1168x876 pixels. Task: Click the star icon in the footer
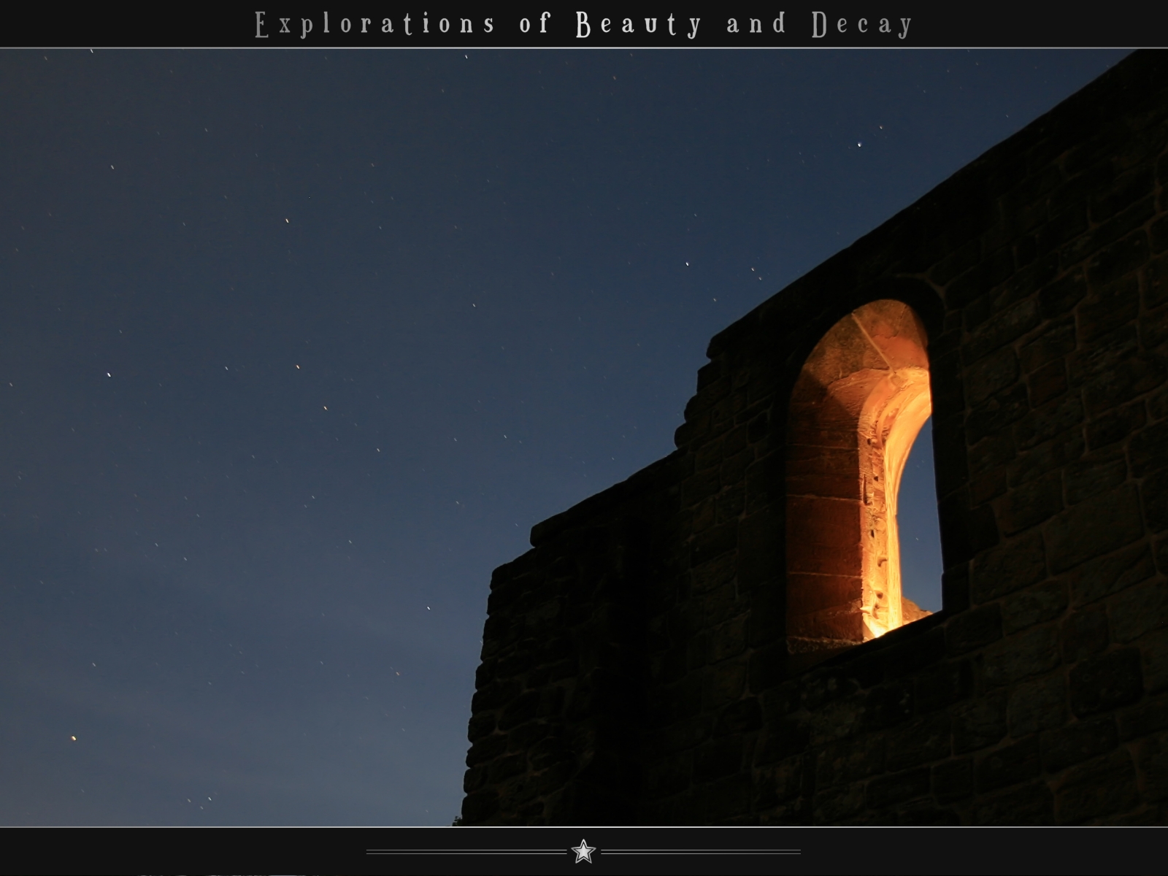[x=583, y=851]
